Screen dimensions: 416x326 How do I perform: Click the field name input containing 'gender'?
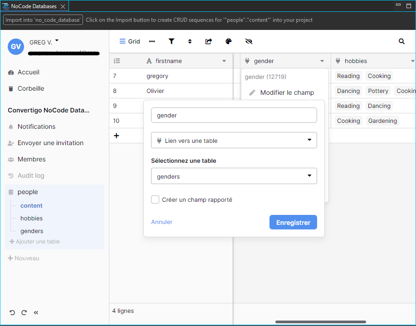[x=234, y=115]
